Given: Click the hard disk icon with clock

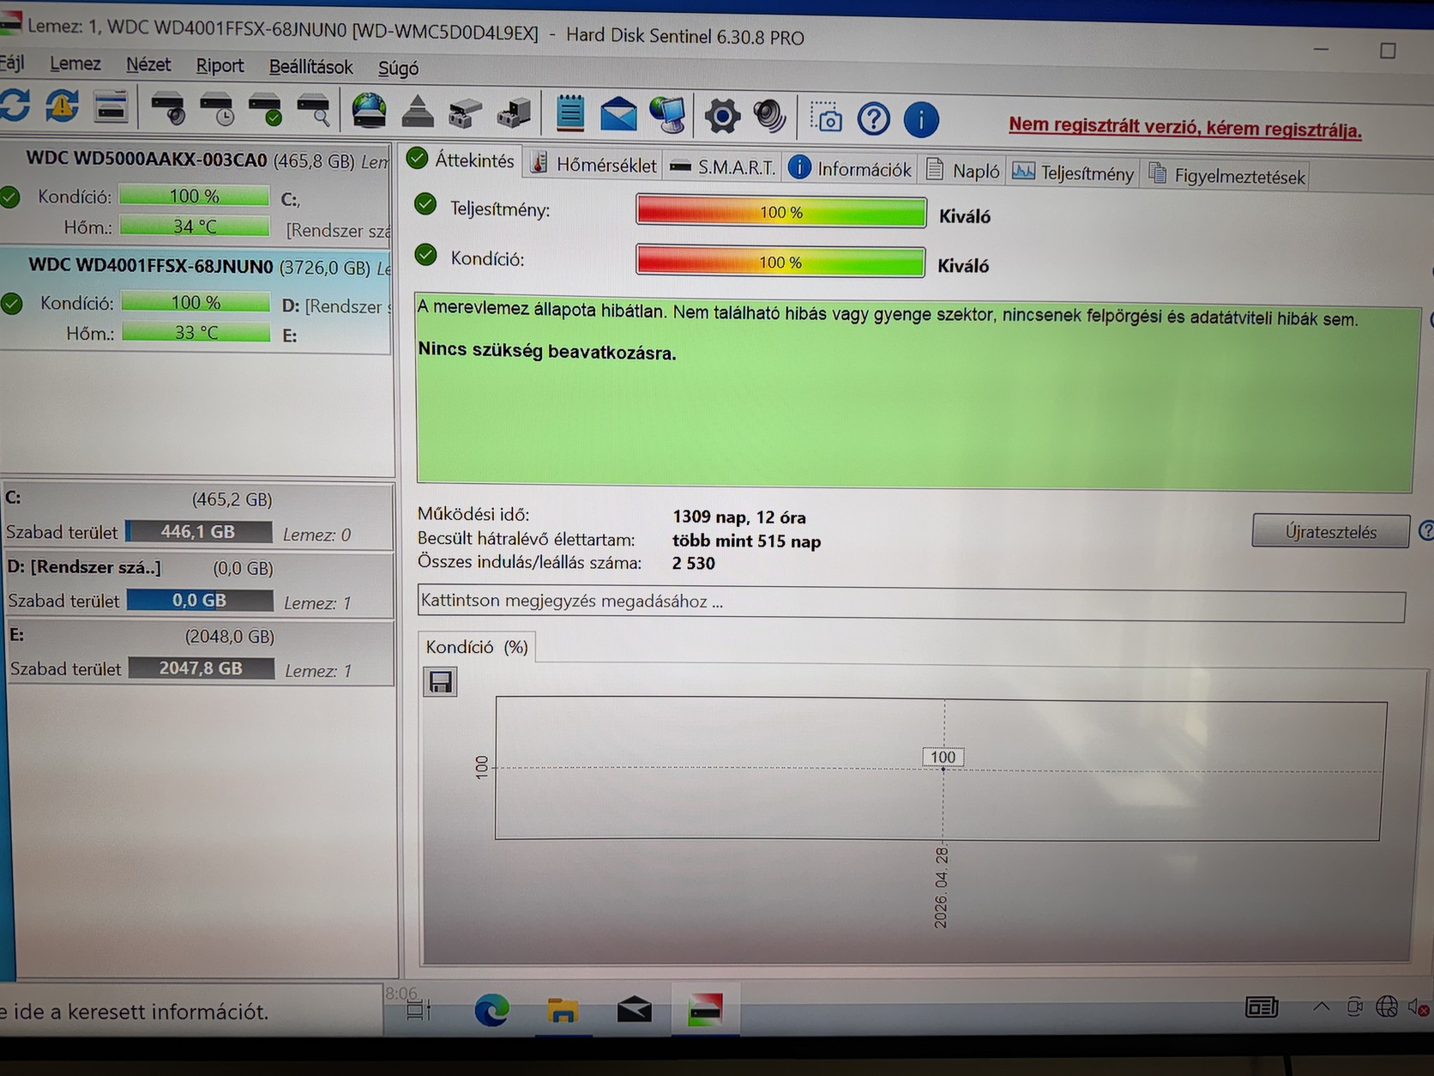Looking at the screenshot, I should [x=216, y=109].
